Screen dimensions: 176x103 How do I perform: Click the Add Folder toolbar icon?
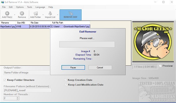35,14
